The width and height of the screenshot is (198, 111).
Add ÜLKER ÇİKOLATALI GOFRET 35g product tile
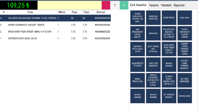coord(138,18)
